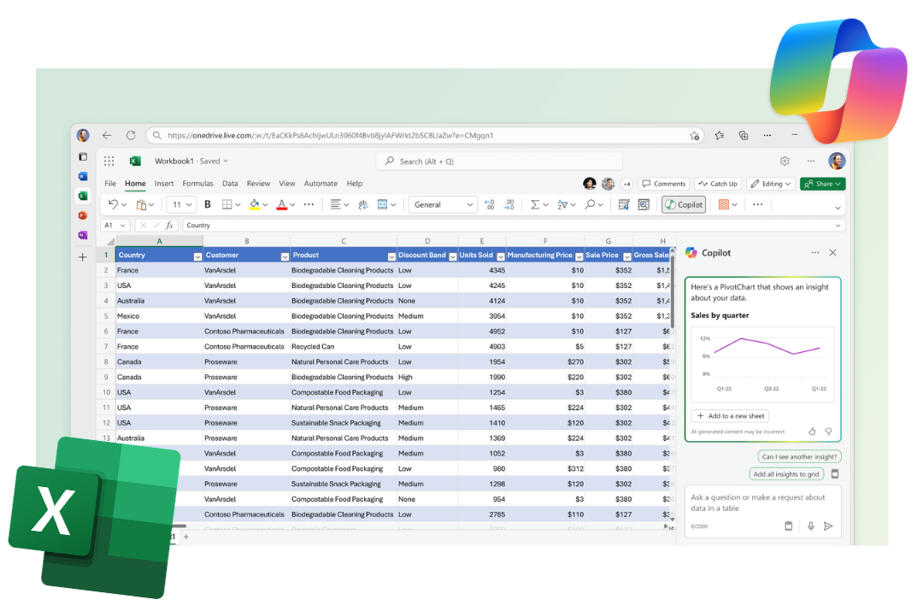Click the Borders grid icon
Screen dimensions: 923x611
pos(226,204)
